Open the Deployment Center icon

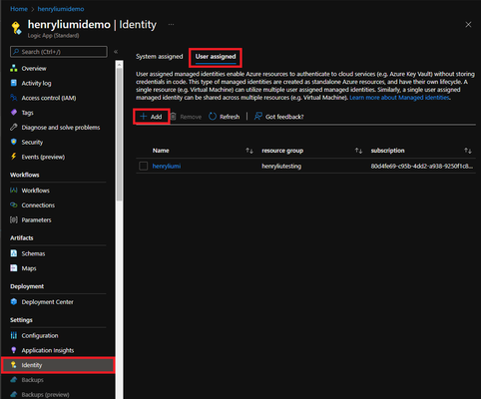(x=14, y=301)
